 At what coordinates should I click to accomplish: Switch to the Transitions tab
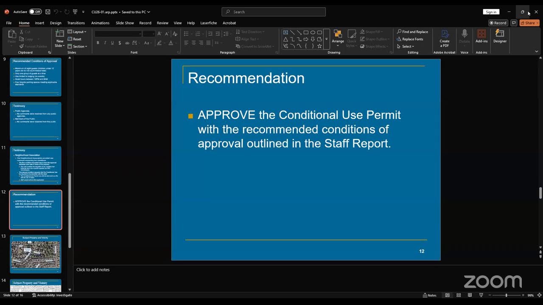click(x=76, y=23)
